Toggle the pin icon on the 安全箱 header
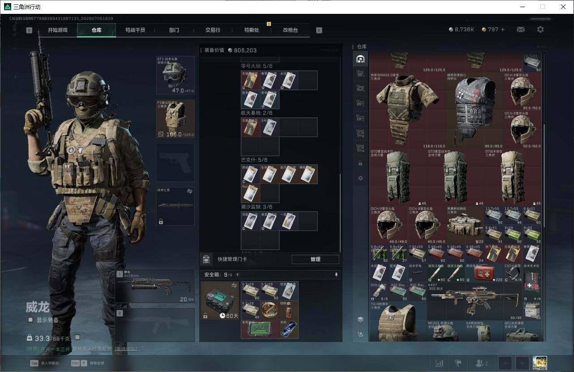Viewport: 574px width, 372px height. [336, 275]
